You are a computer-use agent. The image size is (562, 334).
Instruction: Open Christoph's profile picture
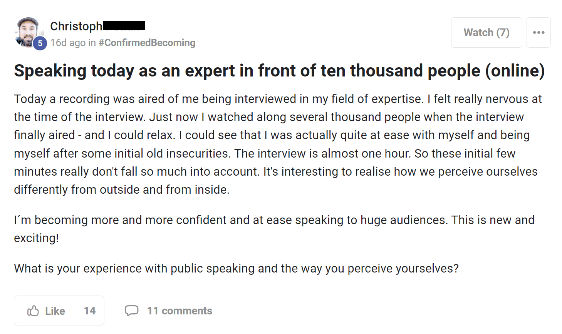coord(28,32)
